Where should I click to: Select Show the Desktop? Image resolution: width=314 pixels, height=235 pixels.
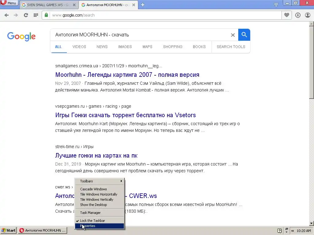[100, 205]
